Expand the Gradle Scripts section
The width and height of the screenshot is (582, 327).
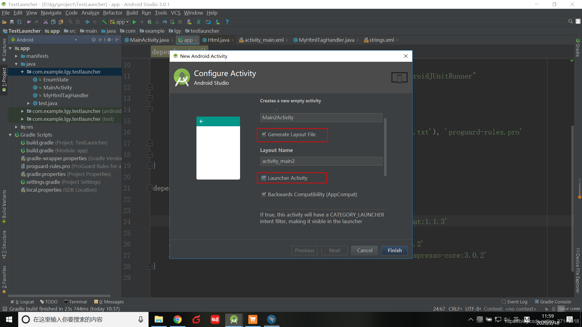coord(10,135)
